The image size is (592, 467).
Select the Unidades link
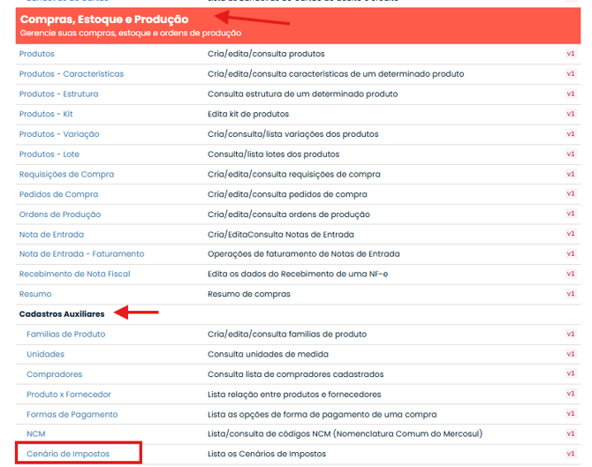[46, 354]
